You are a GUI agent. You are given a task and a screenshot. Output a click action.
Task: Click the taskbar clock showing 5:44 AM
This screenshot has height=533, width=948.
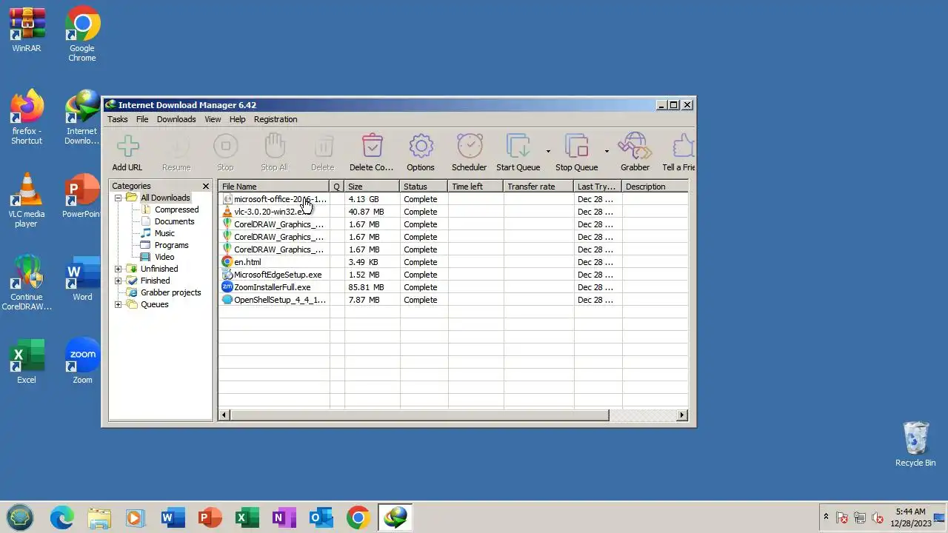pyautogui.click(x=910, y=517)
